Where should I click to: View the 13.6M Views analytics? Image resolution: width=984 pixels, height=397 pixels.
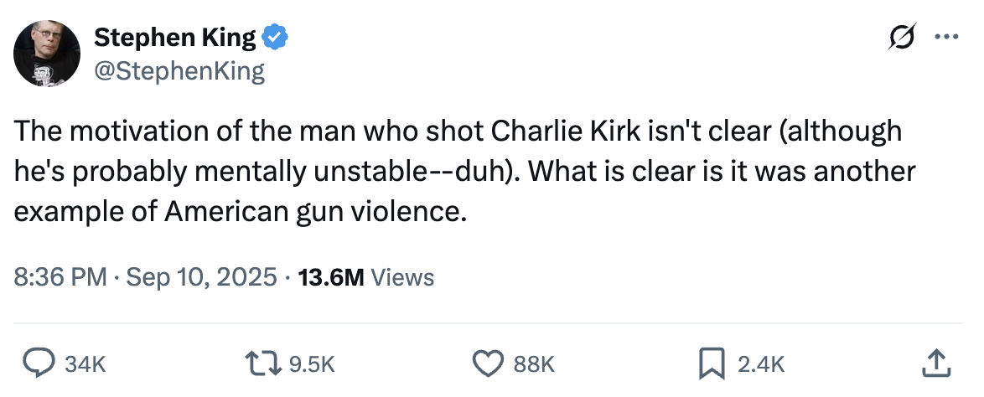point(331,276)
